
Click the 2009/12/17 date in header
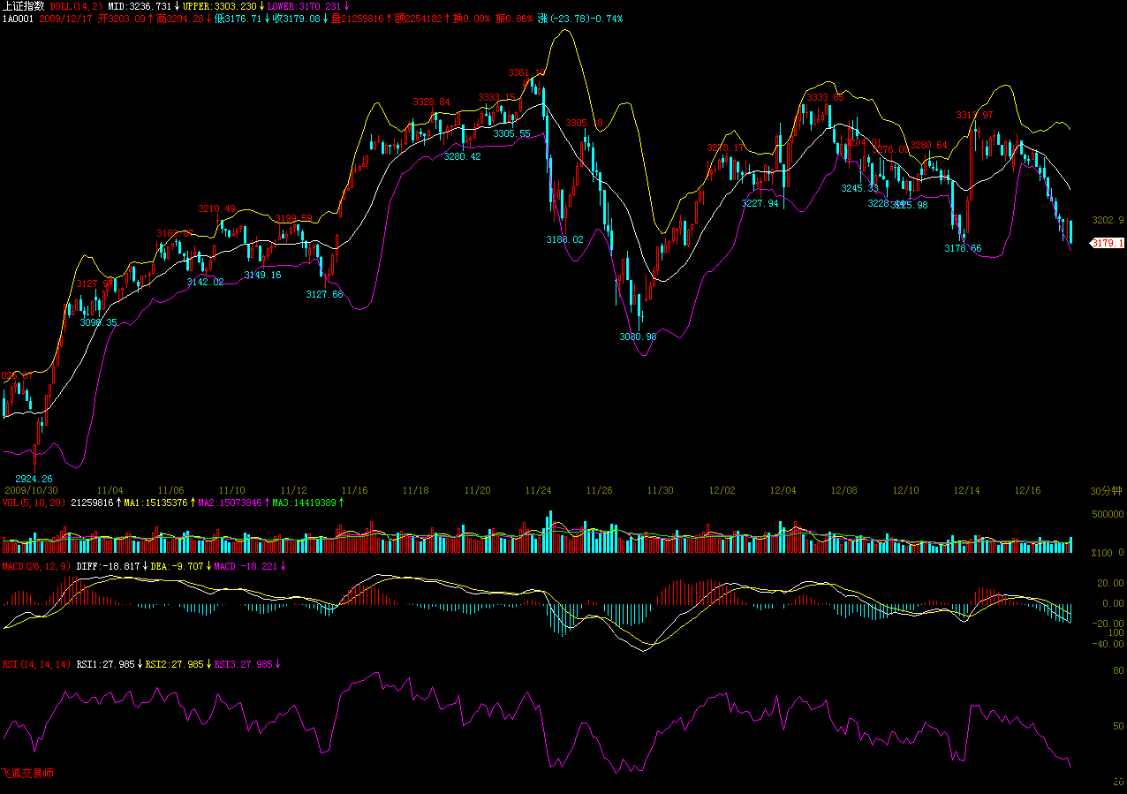tap(67, 18)
